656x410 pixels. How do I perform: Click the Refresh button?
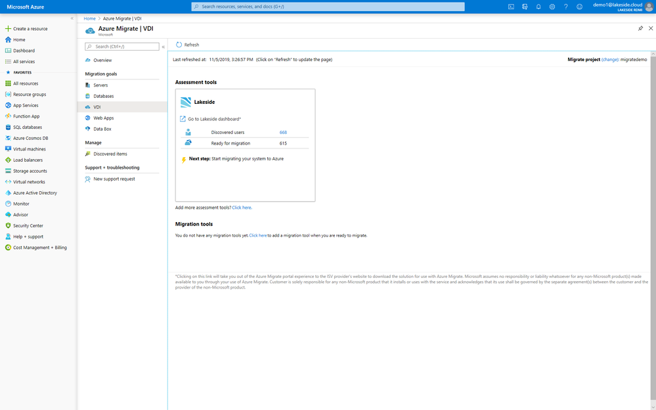[187, 45]
